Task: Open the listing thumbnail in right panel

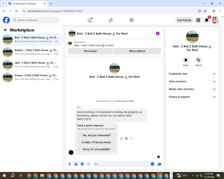Action: 192,37
